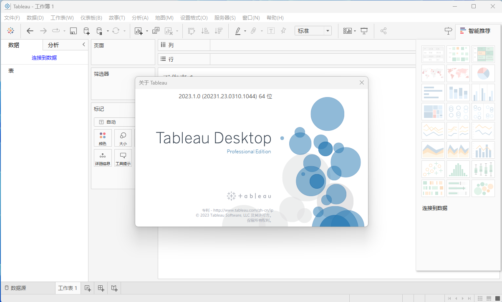
Task: Expand the pause auto updates dropdown arrow
Action: (x=108, y=31)
